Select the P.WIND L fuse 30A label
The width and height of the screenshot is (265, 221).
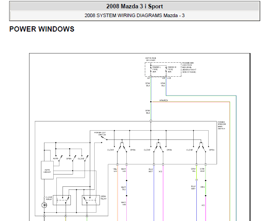tap(157, 69)
